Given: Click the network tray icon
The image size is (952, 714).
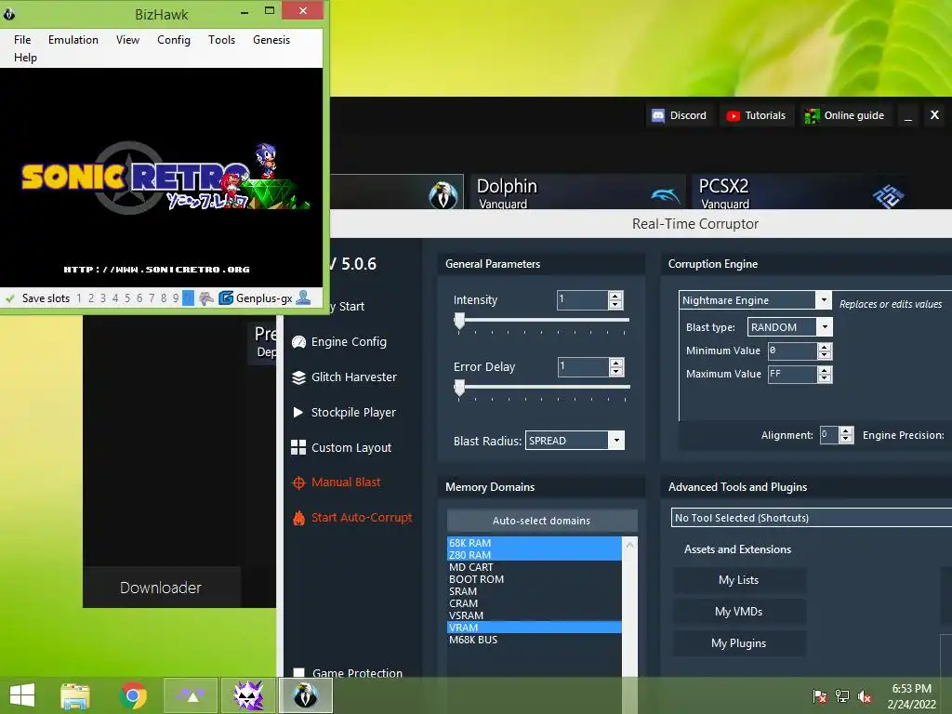Looking at the screenshot, I should pos(842,696).
